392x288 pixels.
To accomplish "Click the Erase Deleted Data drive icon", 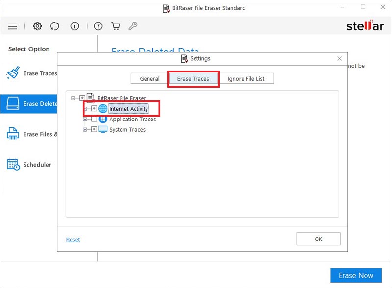I will click(13, 103).
